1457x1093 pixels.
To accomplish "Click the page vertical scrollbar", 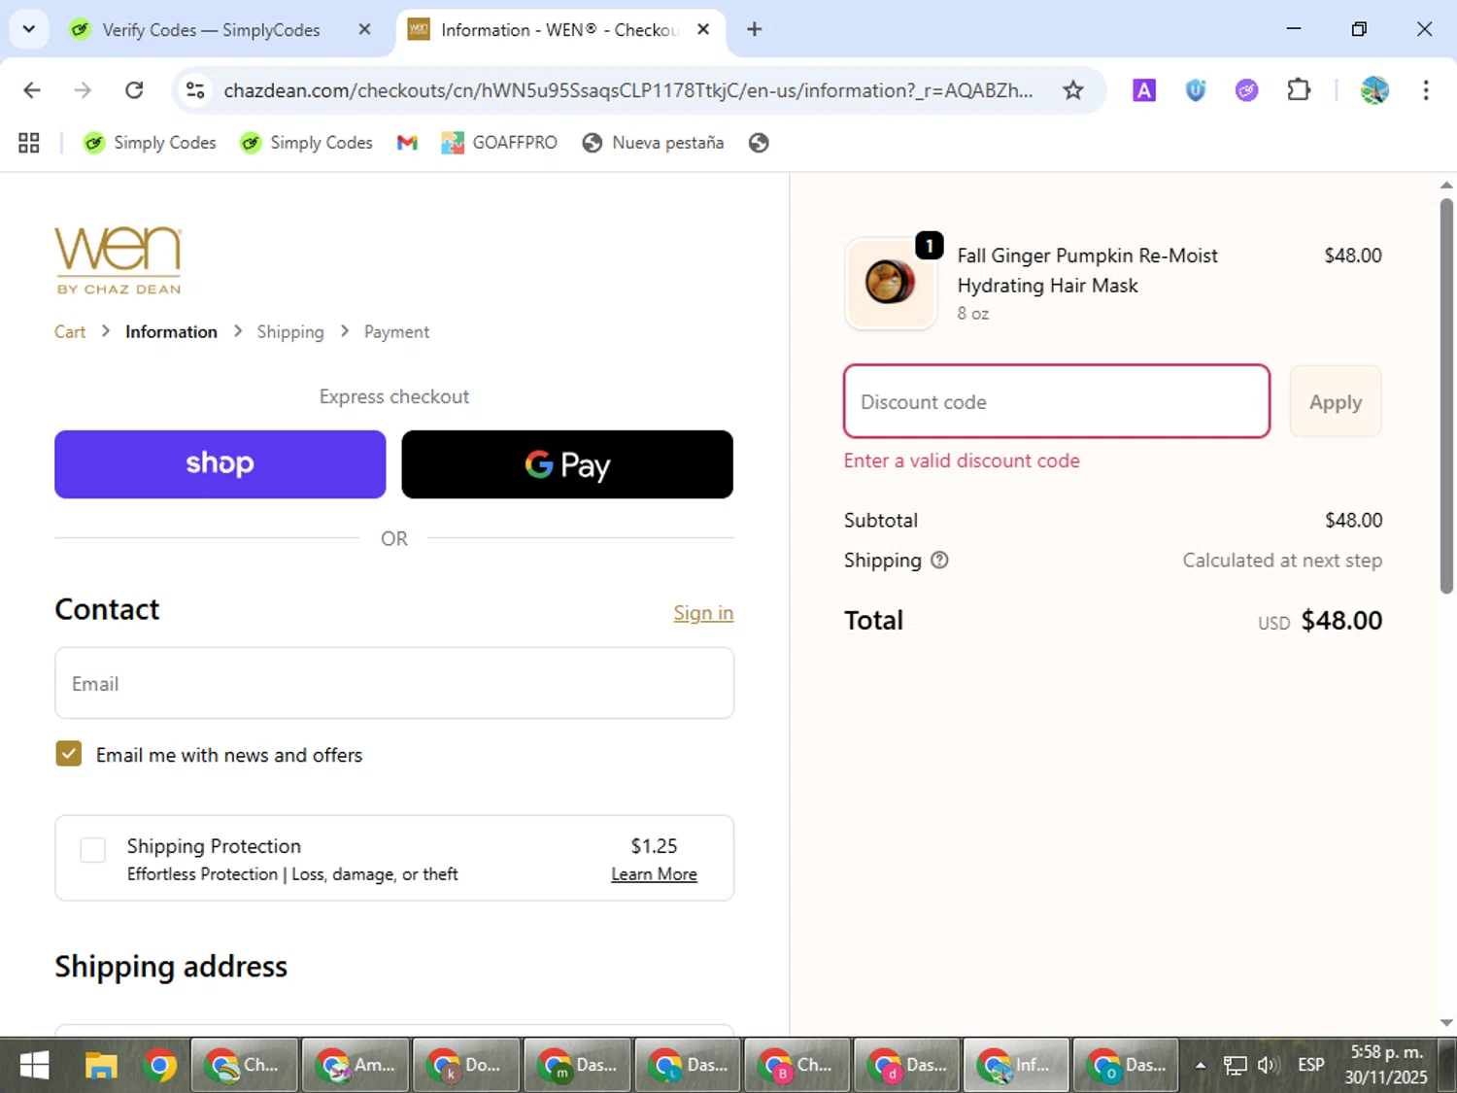I will (1446, 395).
